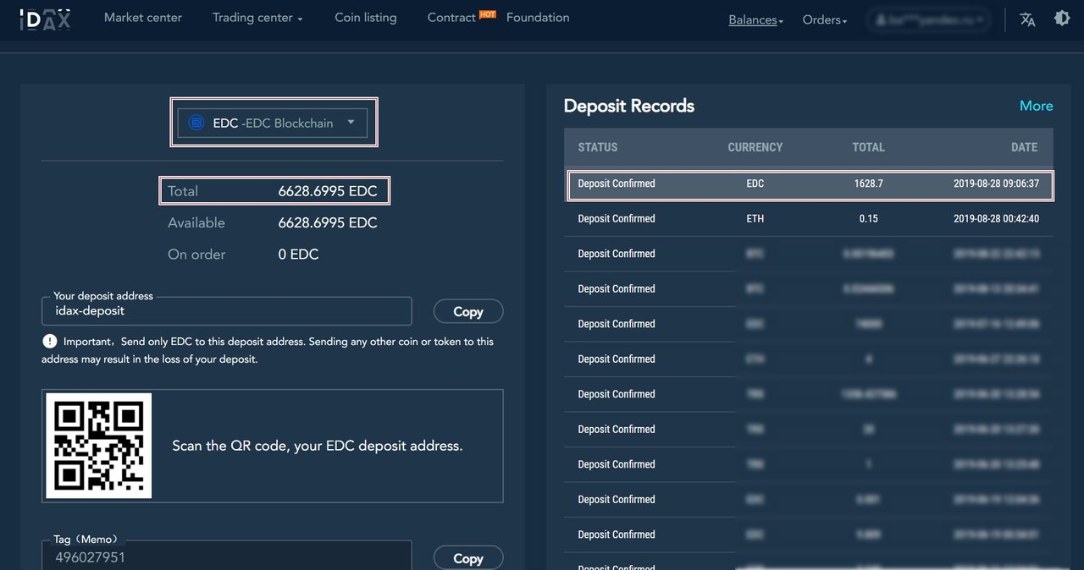Click the 0.15 total cell

point(868,218)
